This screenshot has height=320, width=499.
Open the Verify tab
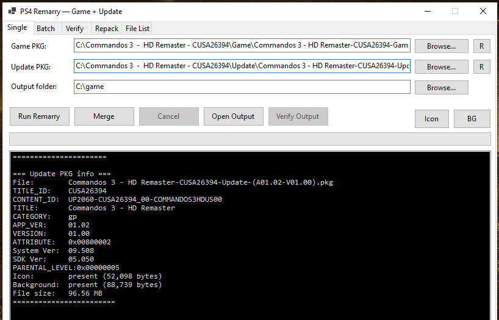click(x=75, y=29)
